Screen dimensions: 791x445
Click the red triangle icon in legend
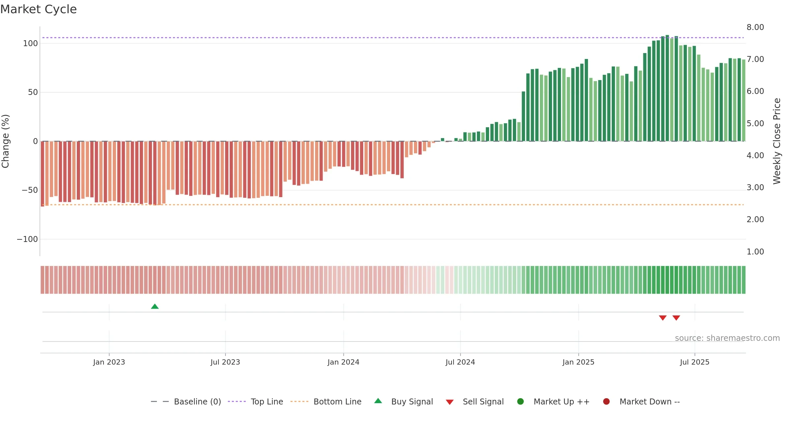[450, 402]
